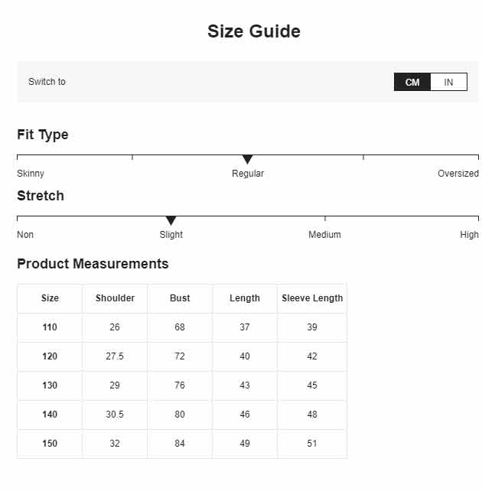Click the Medium stretch label
Screen dimensions: 482x491
[x=324, y=234]
